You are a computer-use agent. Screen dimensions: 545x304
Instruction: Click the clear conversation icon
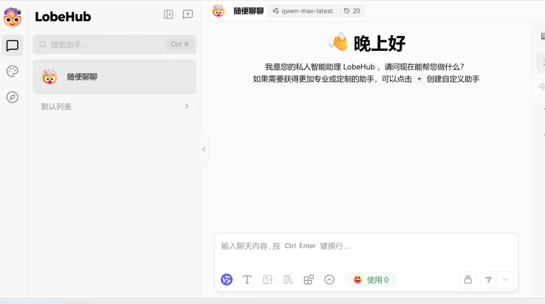(468, 279)
